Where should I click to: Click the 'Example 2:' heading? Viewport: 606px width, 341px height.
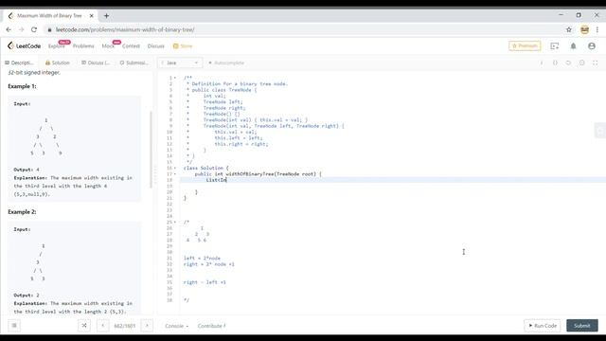(x=22, y=212)
